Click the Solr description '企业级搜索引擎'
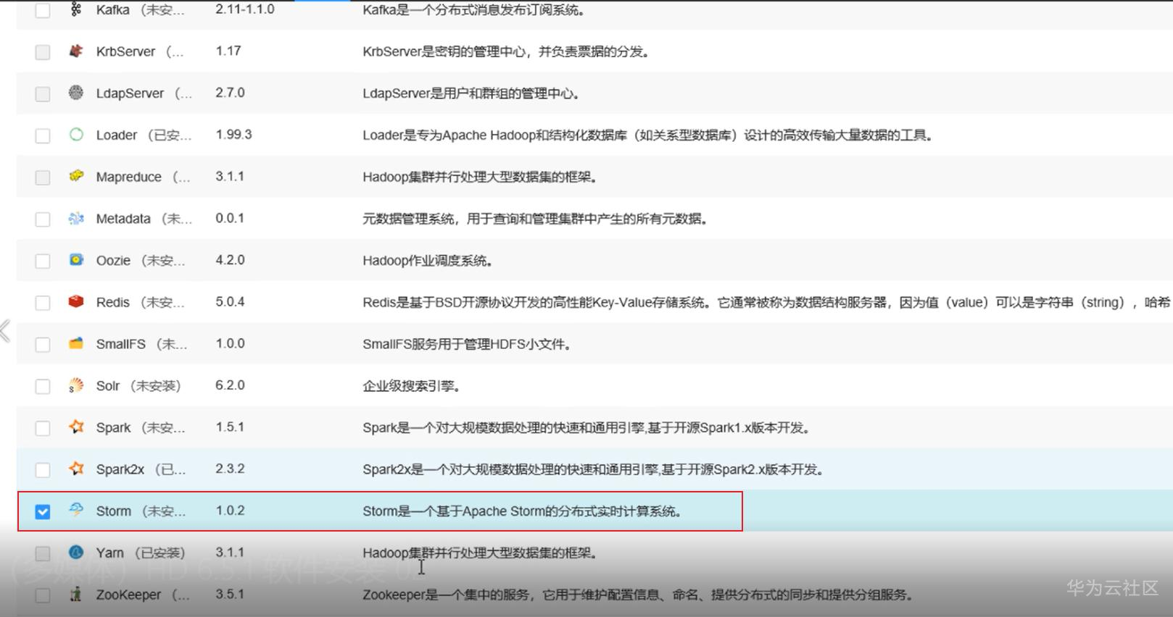The image size is (1173, 617). pos(411,386)
